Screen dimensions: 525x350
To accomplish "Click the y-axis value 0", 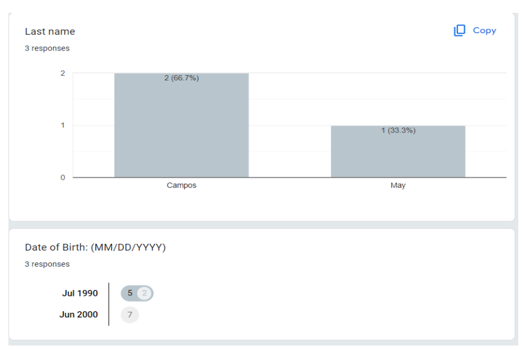I will pyautogui.click(x=62, y=178).
